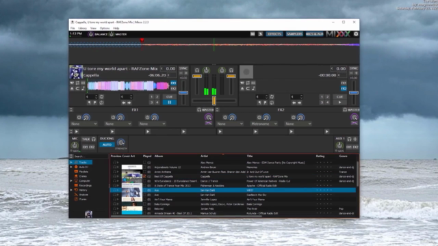Select Recordings in library sidebar
The height and width of the screenshot is (246, 438).
(85, 185)
